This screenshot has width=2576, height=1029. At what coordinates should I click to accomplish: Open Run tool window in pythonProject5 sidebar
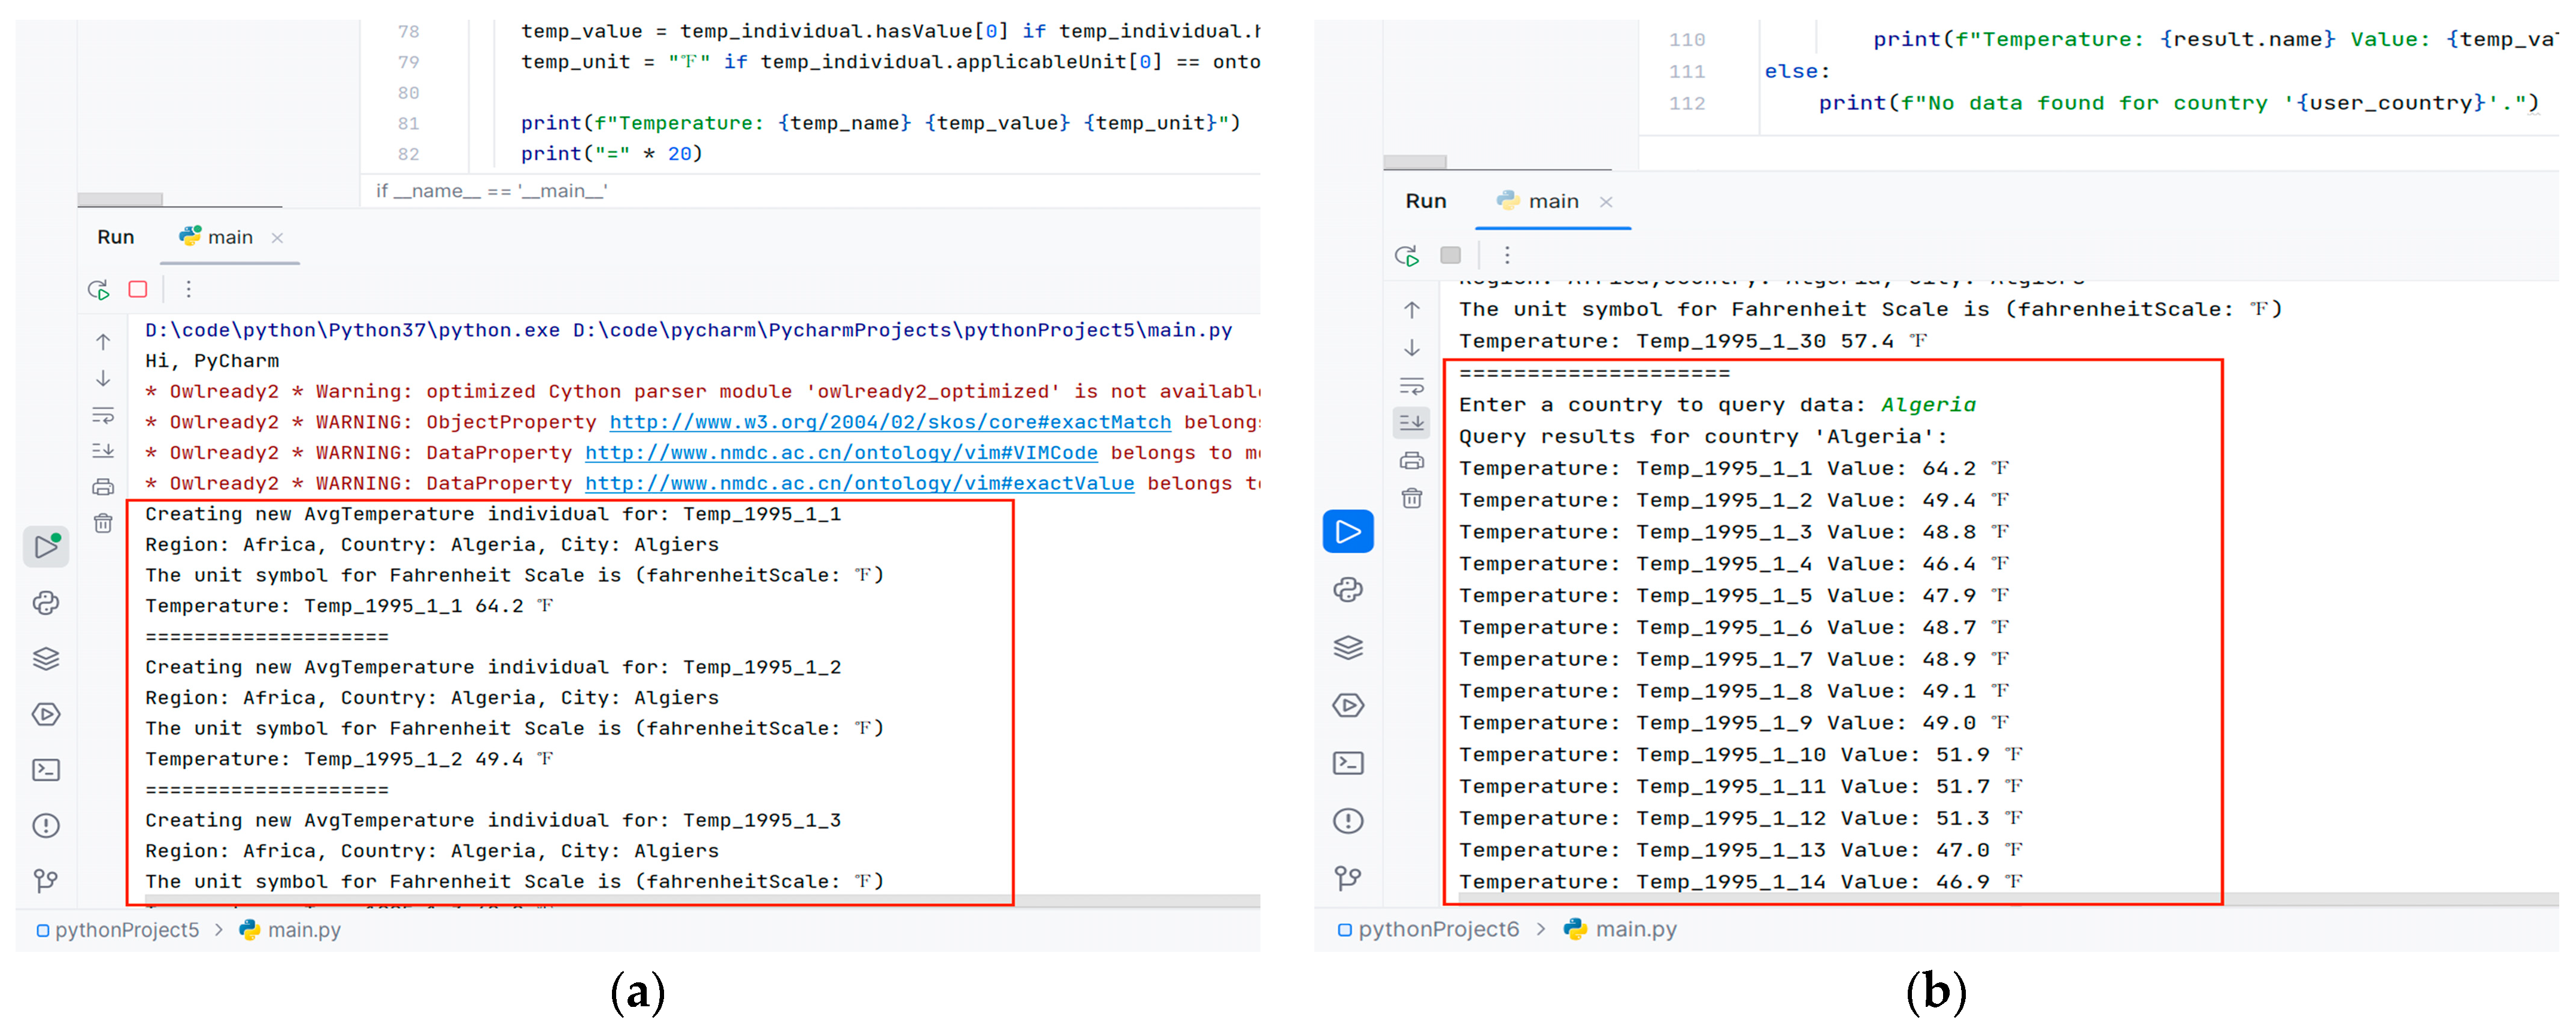point(46,546)
